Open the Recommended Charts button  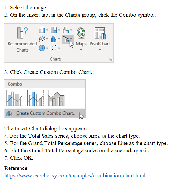tap(22, 39)
